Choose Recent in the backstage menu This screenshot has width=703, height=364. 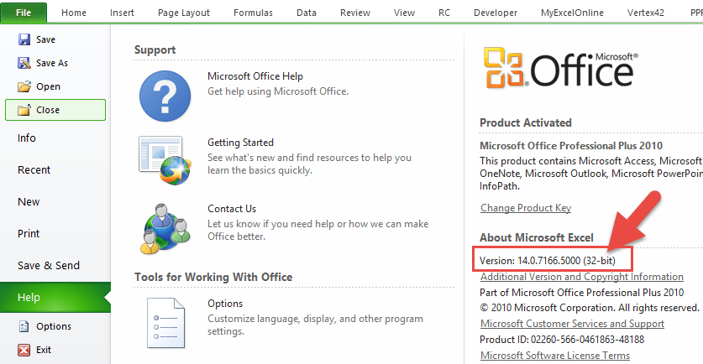pyautogui.click(x=34, y=169)
